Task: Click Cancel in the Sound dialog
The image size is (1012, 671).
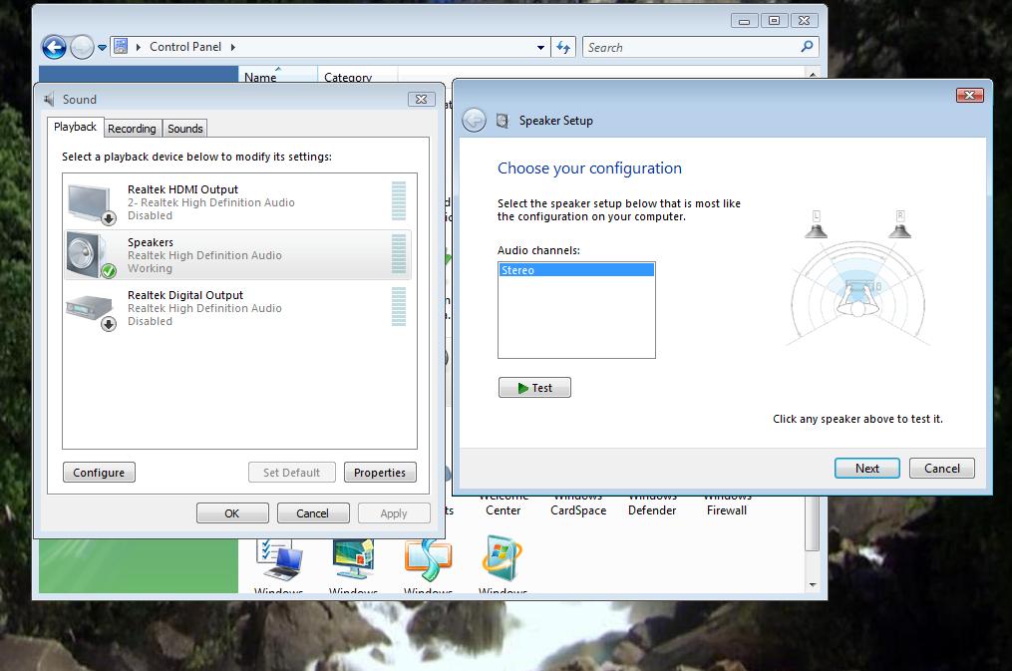Action: (313, 513)
